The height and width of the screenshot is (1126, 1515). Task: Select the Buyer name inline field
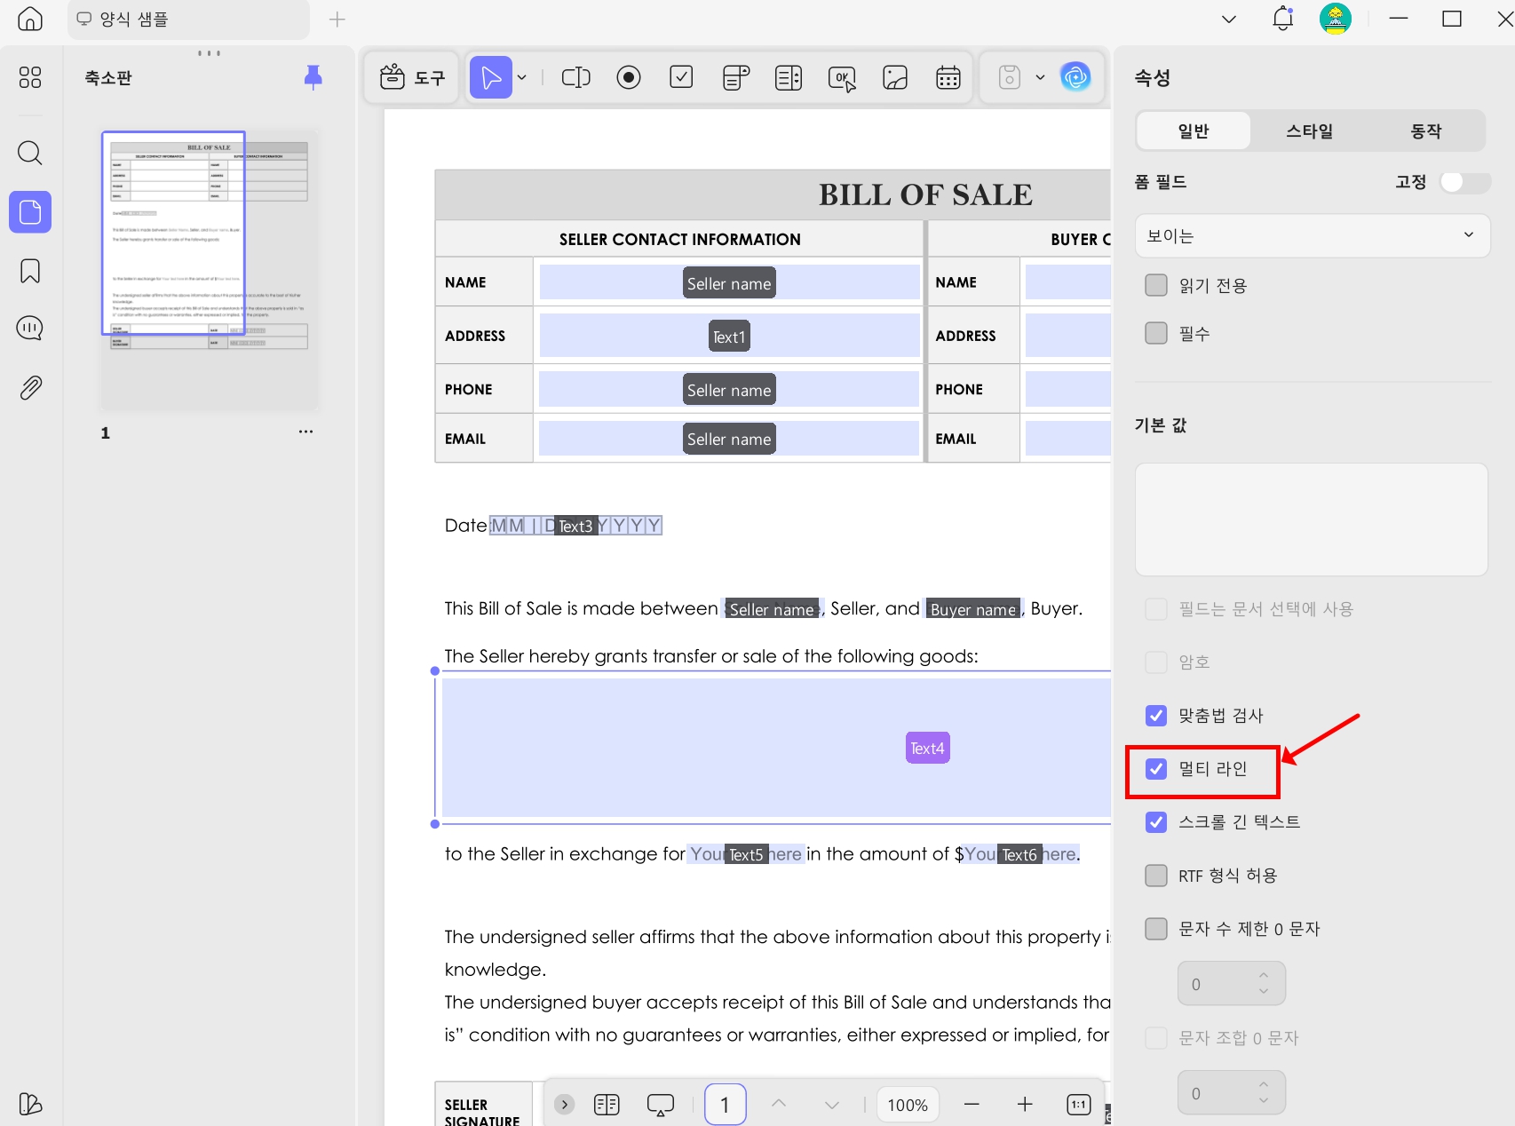click(973, 609)
